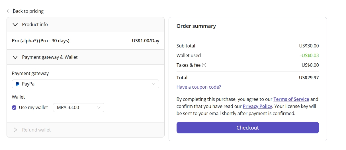Click Have a coupon code link
346x150 pixels.
(x=198, y=87)
